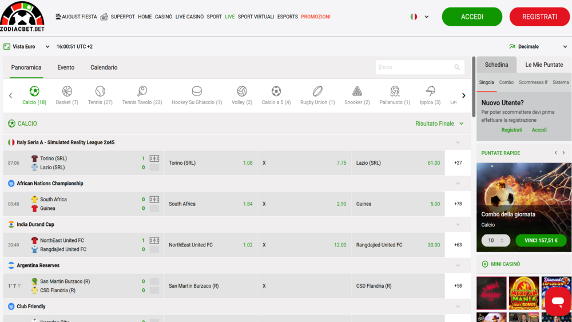
Task: Collapse the Club Friendly section
Action: coord(458,307)
